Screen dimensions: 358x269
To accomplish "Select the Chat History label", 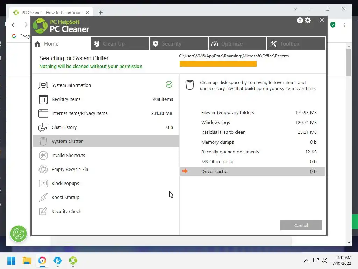I will [x=64, y=127].
